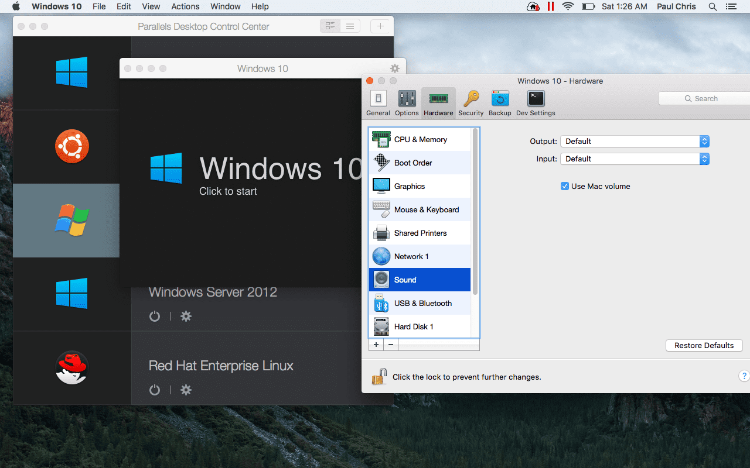Add a hardware device with plus button

[x=376, y=345]
